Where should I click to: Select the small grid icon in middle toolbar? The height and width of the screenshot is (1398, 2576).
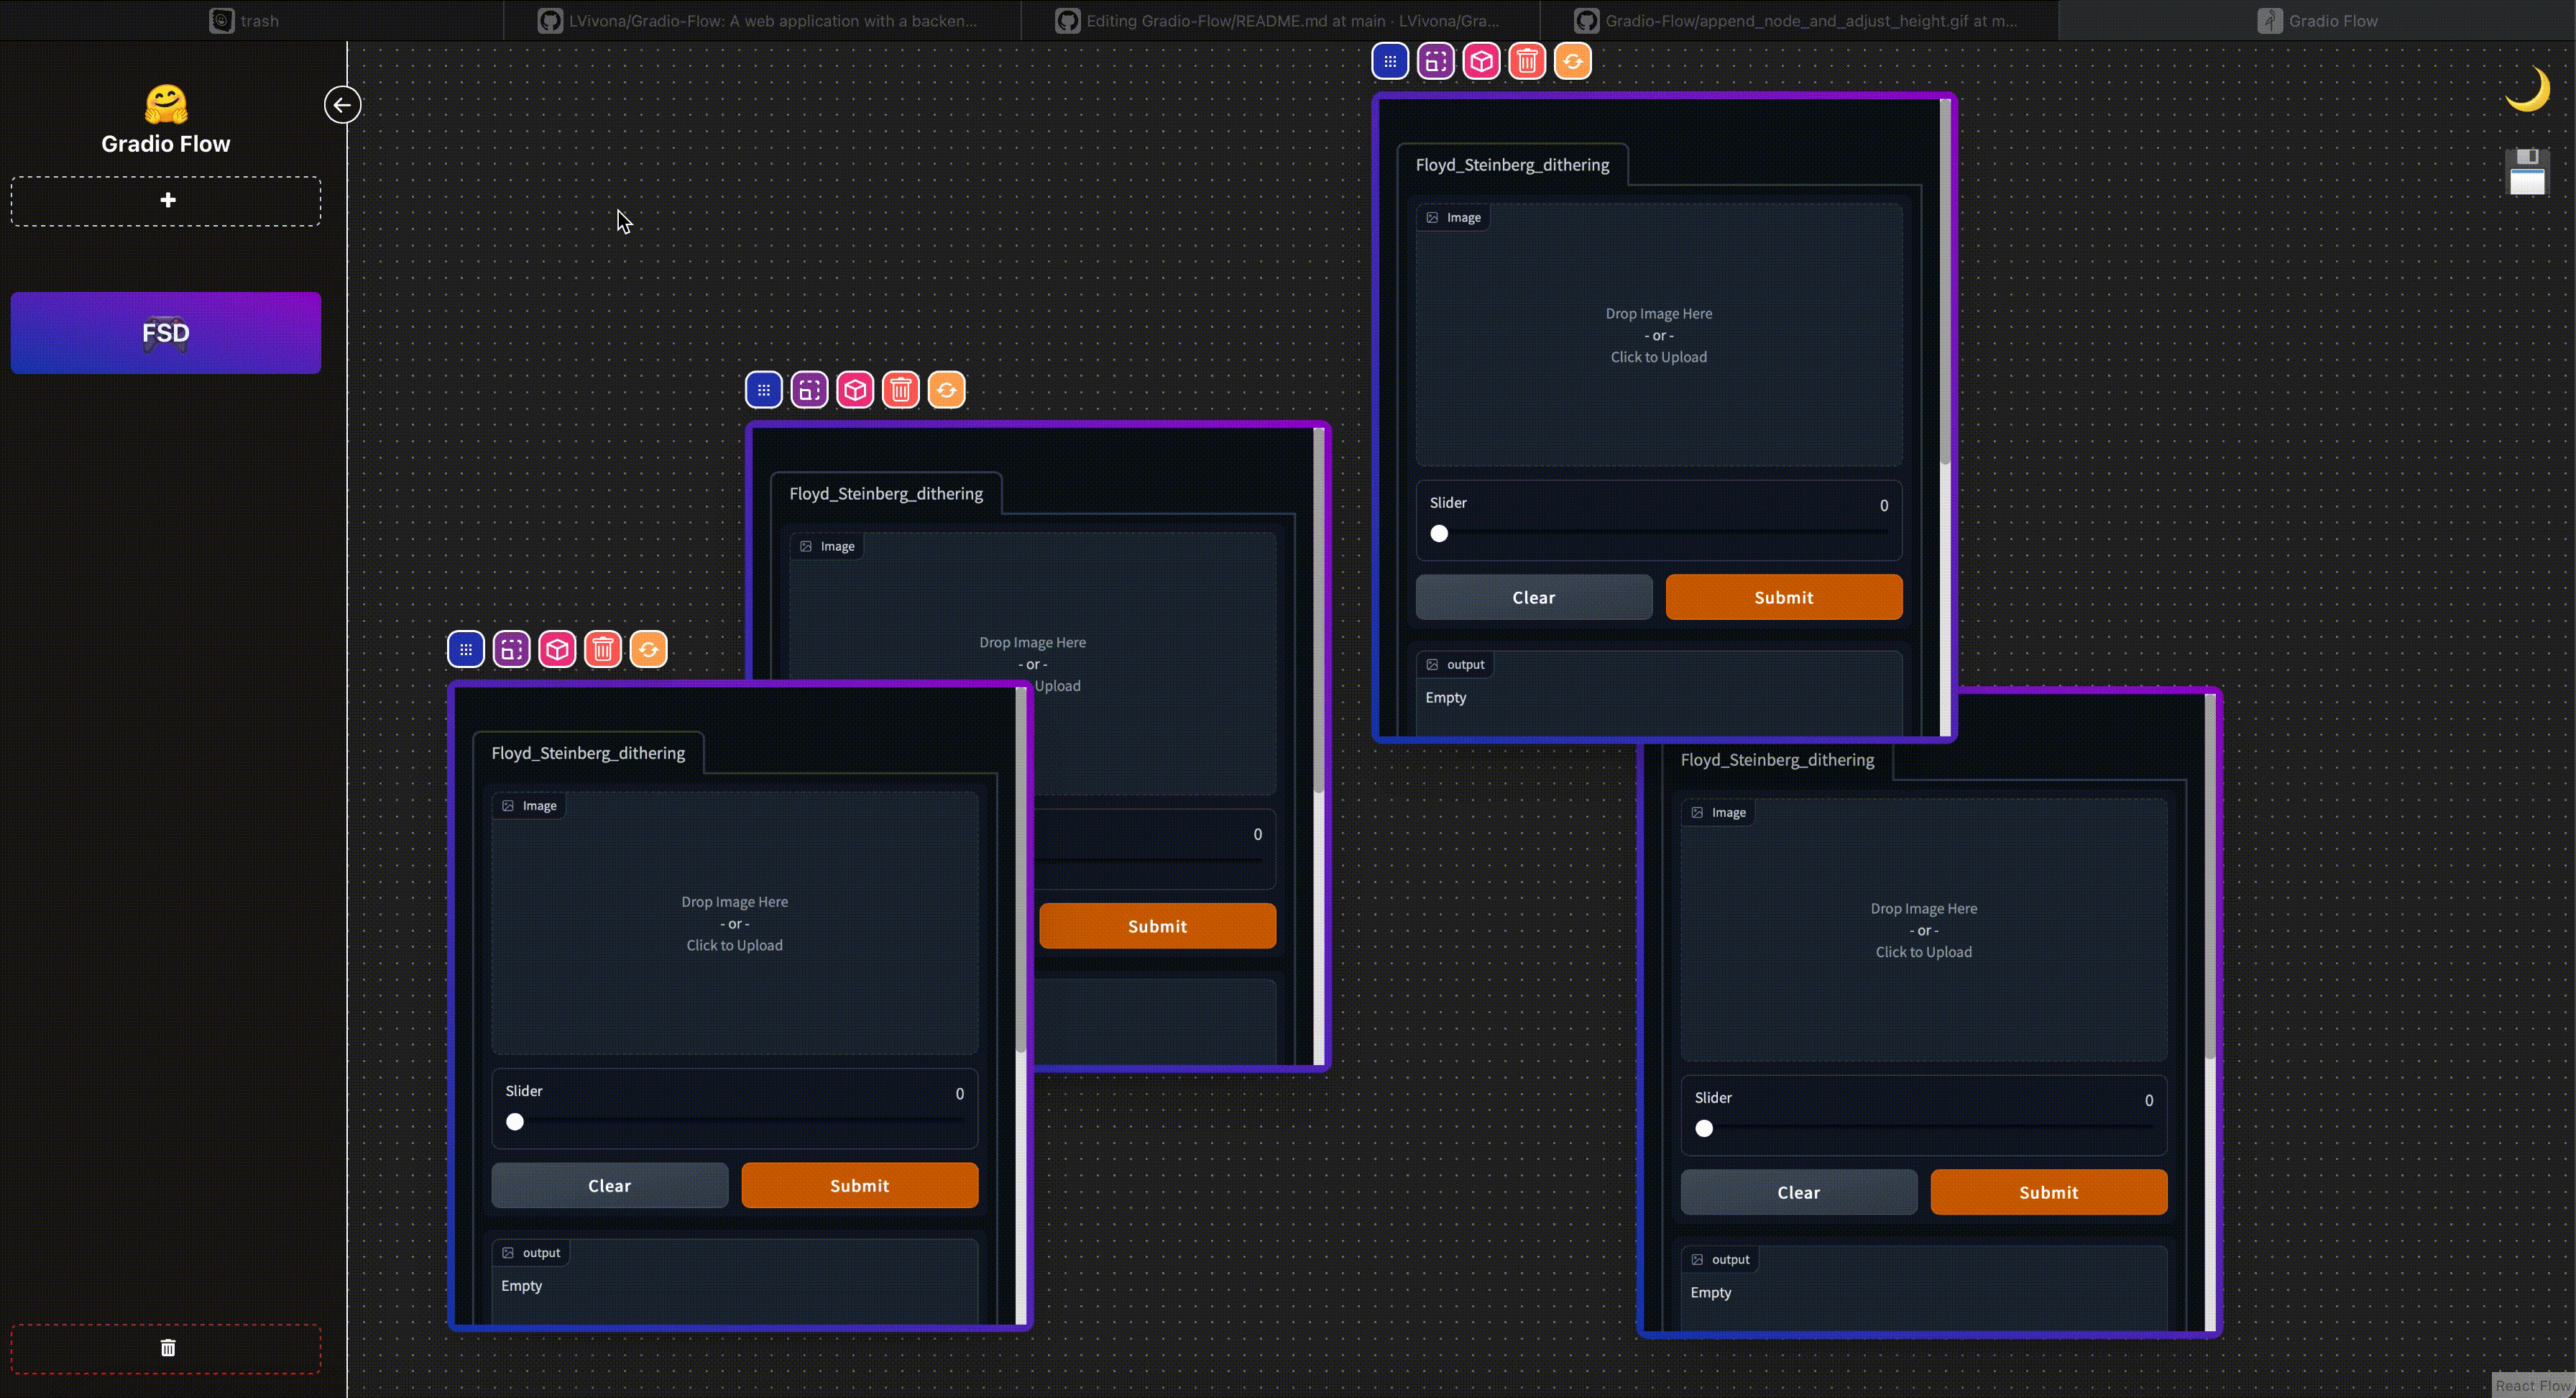pyautogui.click(x=764, y=389)
